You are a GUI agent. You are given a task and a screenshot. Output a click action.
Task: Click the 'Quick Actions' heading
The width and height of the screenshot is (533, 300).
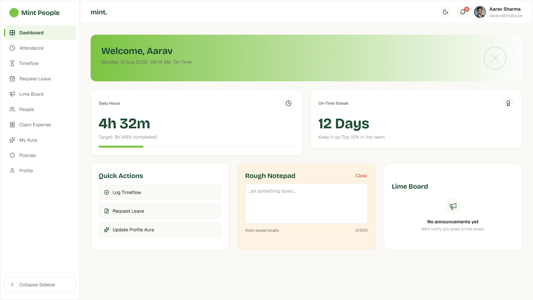click(x=121, y=176)
